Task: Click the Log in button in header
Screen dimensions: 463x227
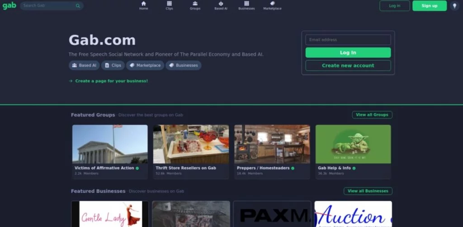Action: point(394,5)
